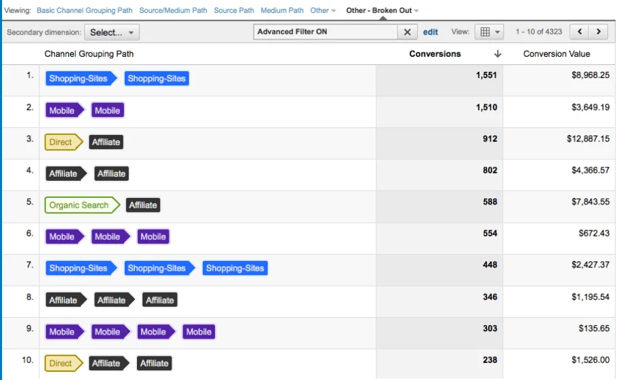This screenshot has width=617, height=380.
Task: Expand the Other - Broken Out dropdown
Action: [x=382, y=11]
